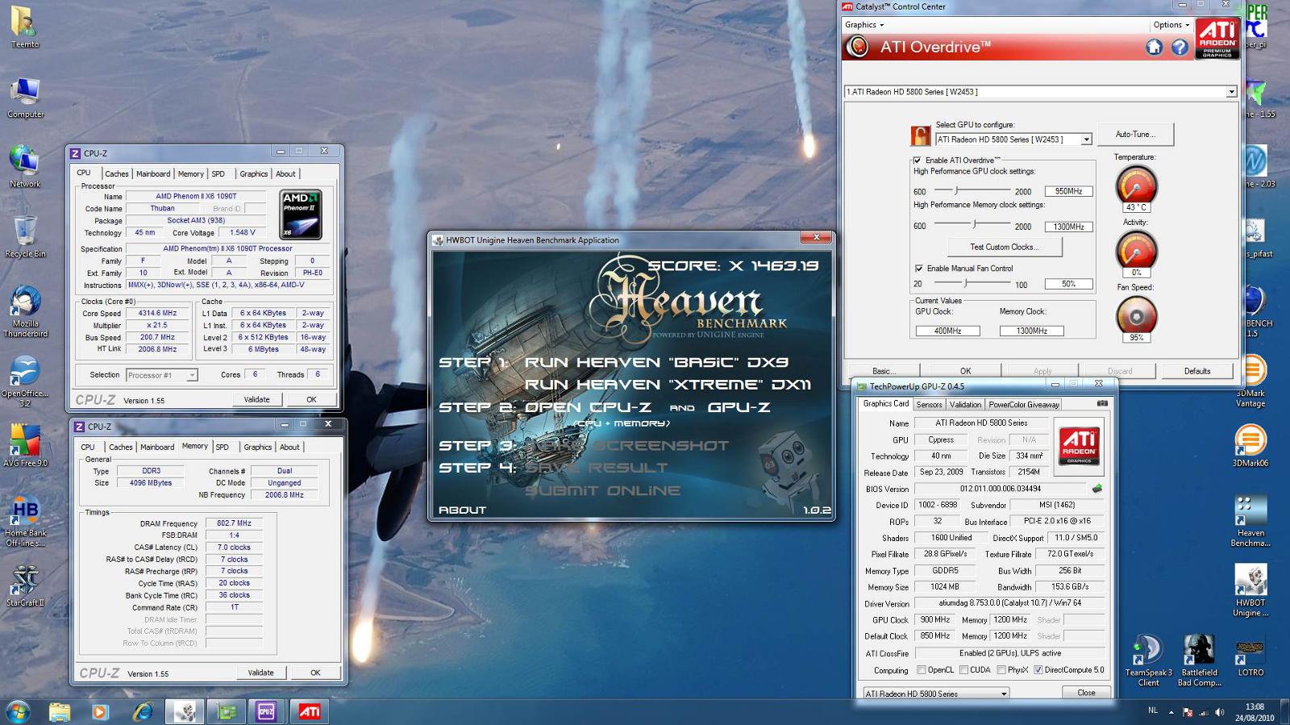Toggle the Enable Manual Fan Control checkbox
Screen dimensions: 1290x725
(918, 269)
